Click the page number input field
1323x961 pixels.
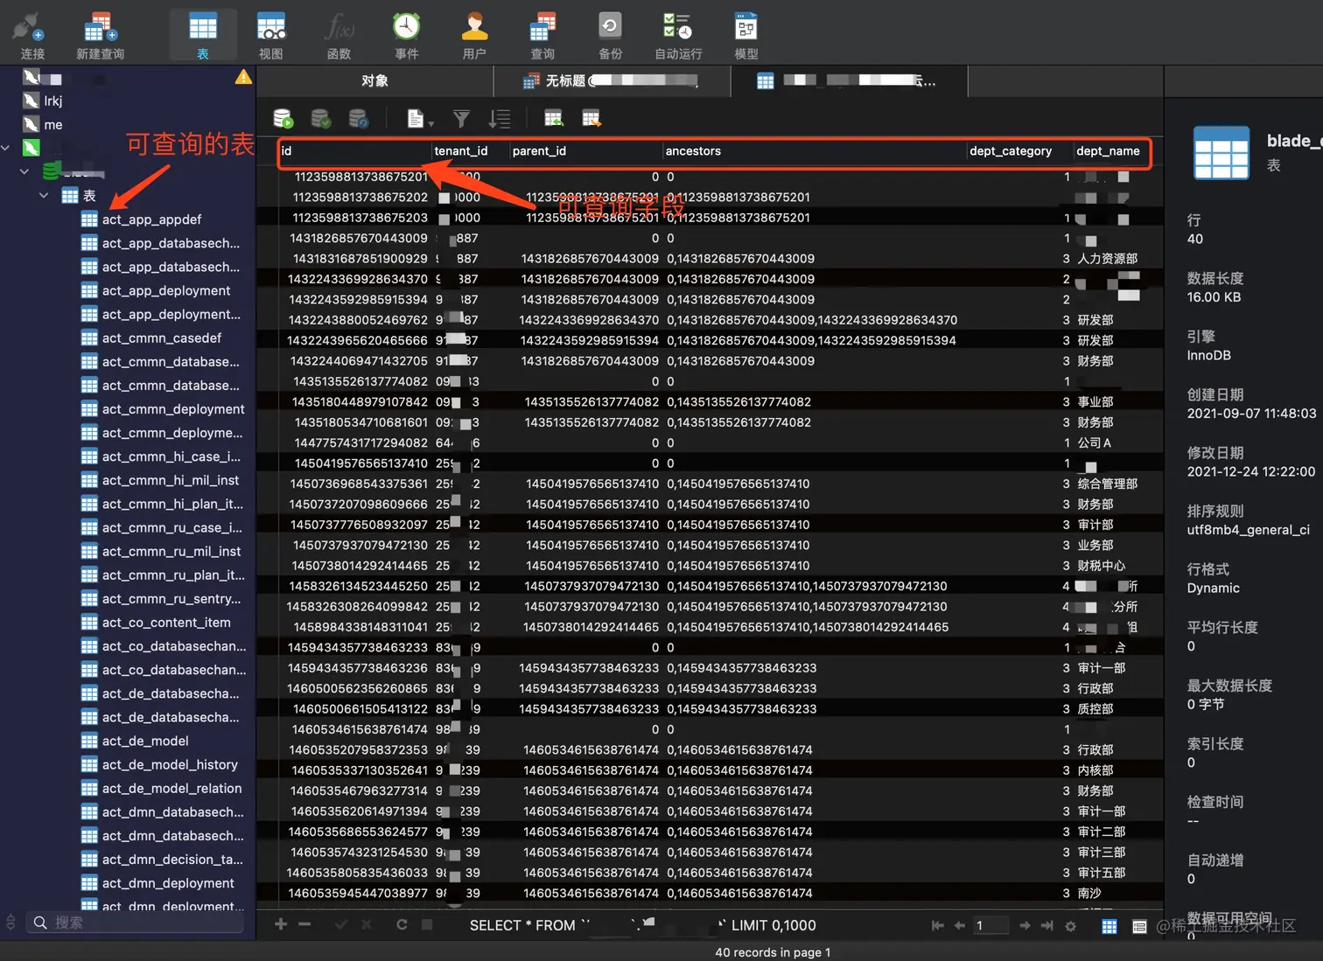pyautogui.click(x=990, y=925)
